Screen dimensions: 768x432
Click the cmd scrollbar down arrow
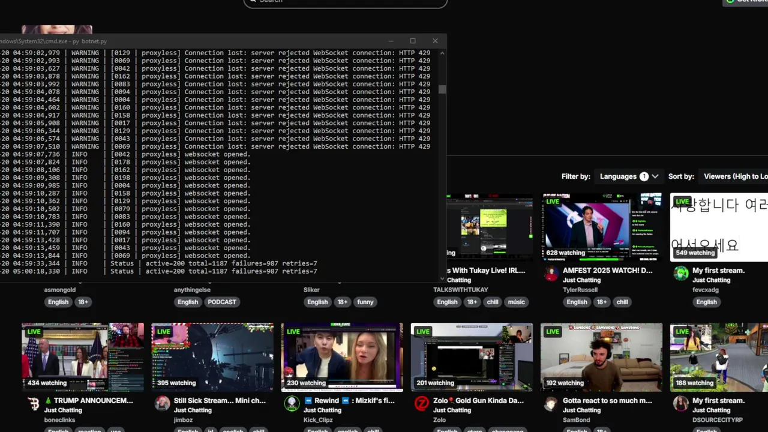[442, 278]
